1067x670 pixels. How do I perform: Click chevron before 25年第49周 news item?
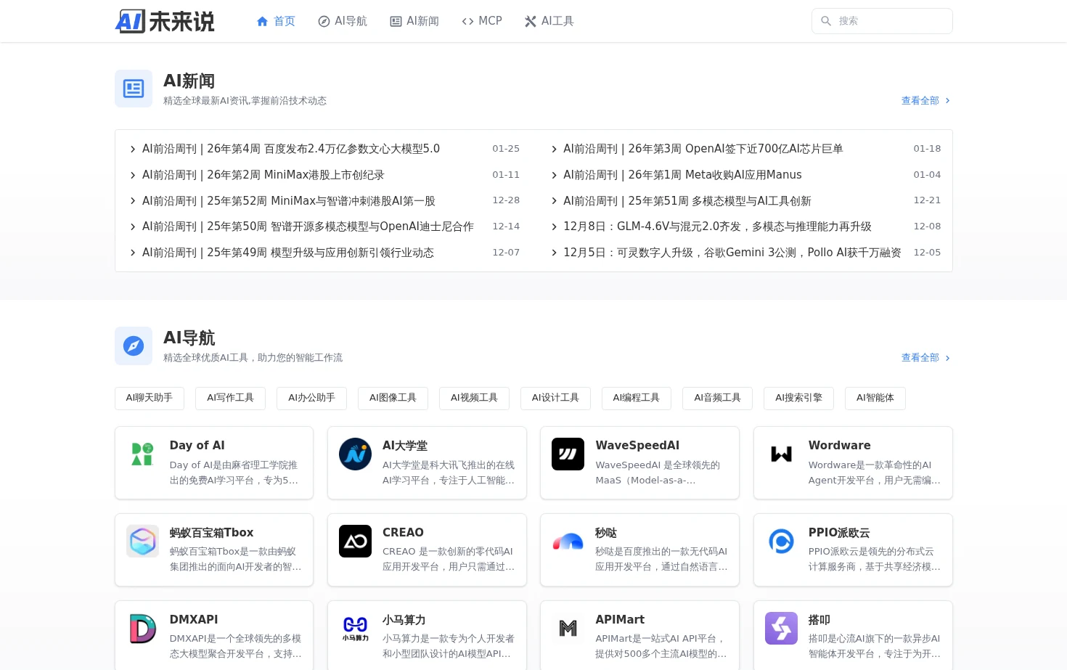click(133, 253)
